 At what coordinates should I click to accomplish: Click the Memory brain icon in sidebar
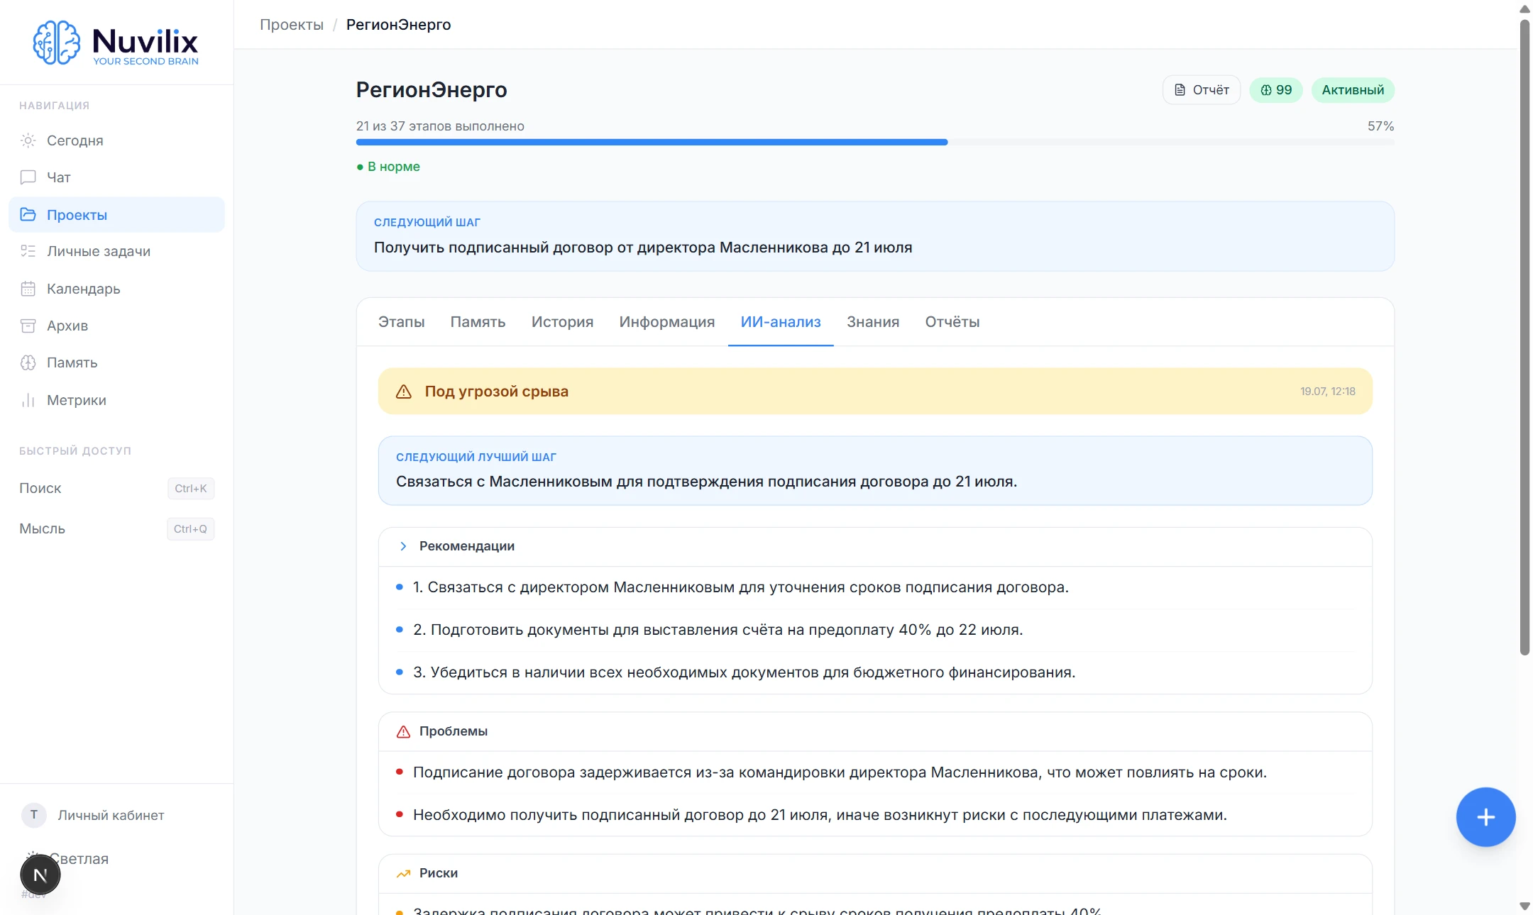(28, 362)
